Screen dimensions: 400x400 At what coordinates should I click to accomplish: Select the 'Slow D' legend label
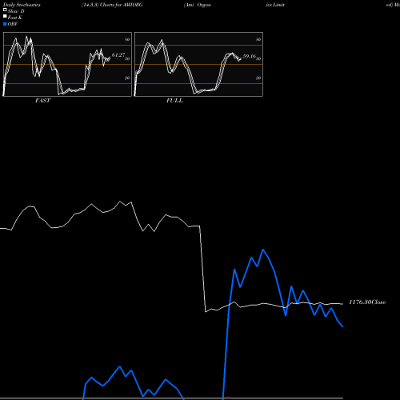pyautogui.click(x=16, y=11)
